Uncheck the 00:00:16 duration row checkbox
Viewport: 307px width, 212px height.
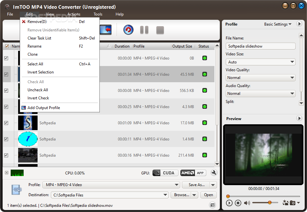pyautogui.click(x=6, y=155)
